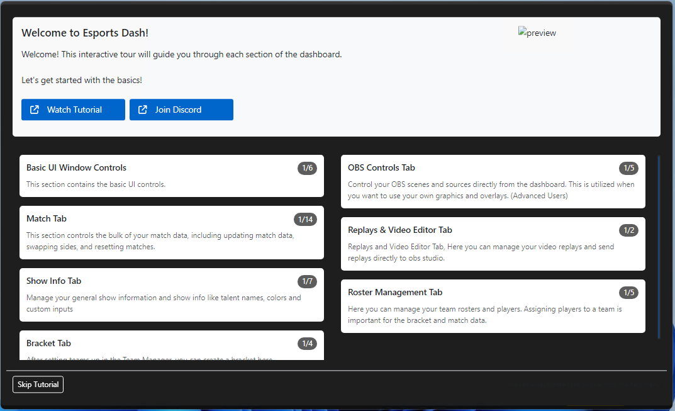Select the Show Info Tab card
Image resolution: width=675 pixels, height=411 pixels.
click(x=171, y=295)
